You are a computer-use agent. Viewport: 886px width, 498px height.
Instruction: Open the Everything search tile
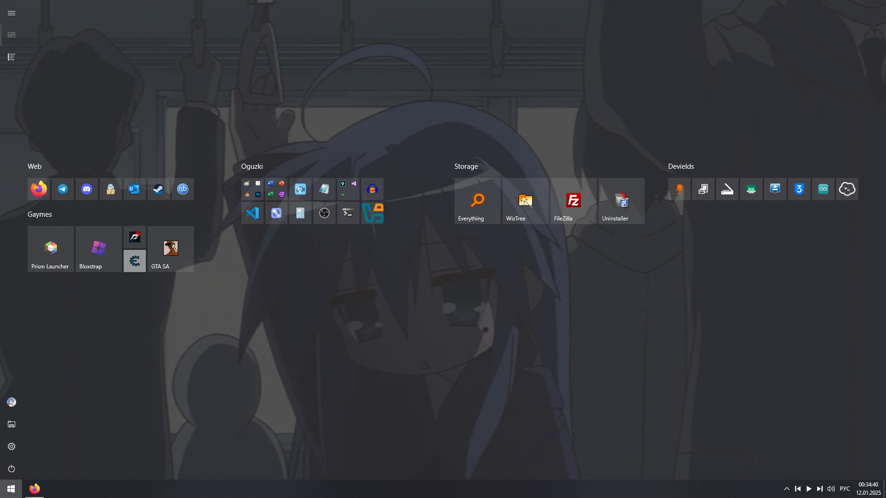click(x=478, y=201)
